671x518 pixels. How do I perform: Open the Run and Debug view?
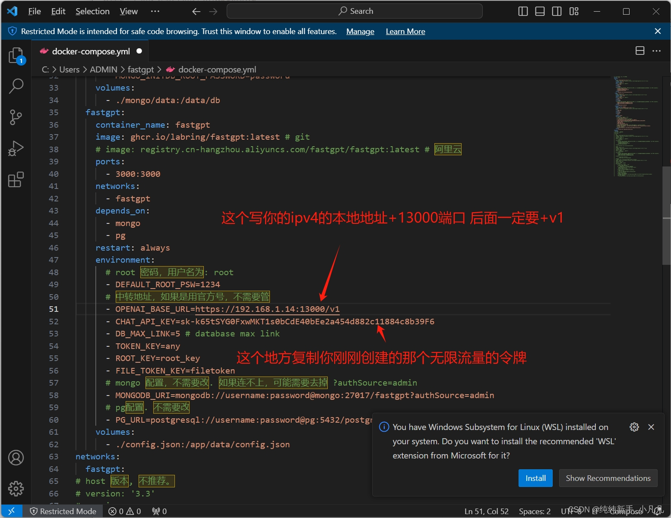click(16, 148)
